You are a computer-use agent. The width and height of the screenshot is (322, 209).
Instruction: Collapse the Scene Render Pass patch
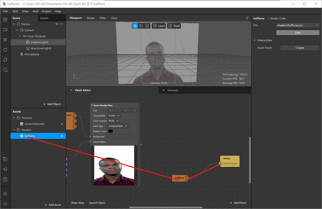tap(92, 105)
